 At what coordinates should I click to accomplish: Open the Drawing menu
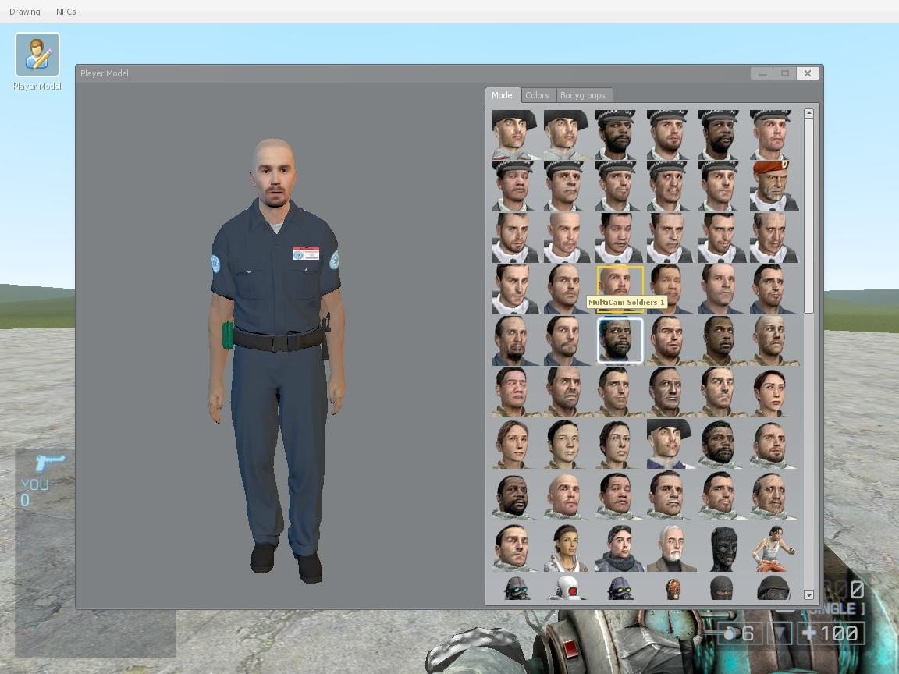[24, 11]
